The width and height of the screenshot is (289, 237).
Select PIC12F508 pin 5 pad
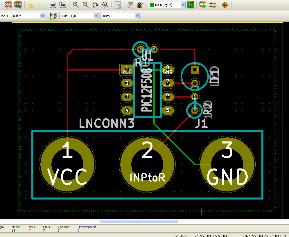(168, 110)
